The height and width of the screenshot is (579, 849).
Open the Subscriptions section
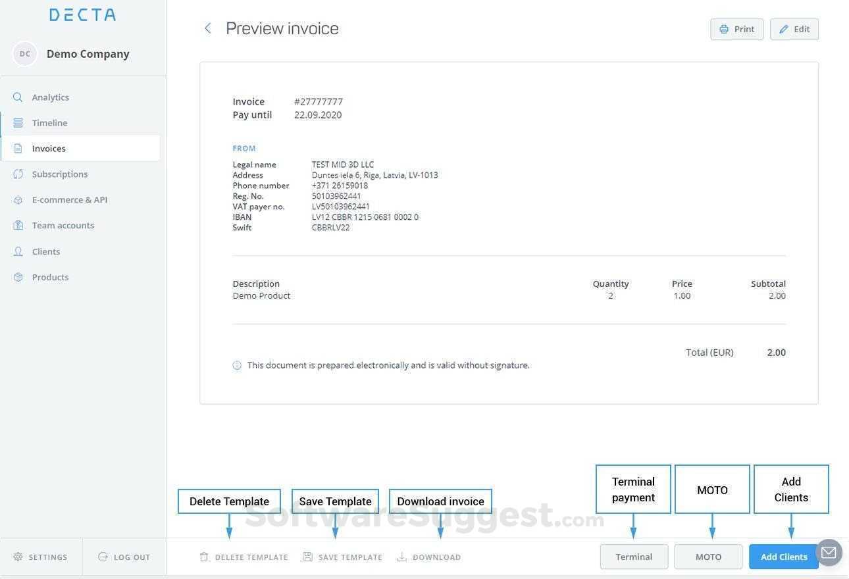pos(60,174)
